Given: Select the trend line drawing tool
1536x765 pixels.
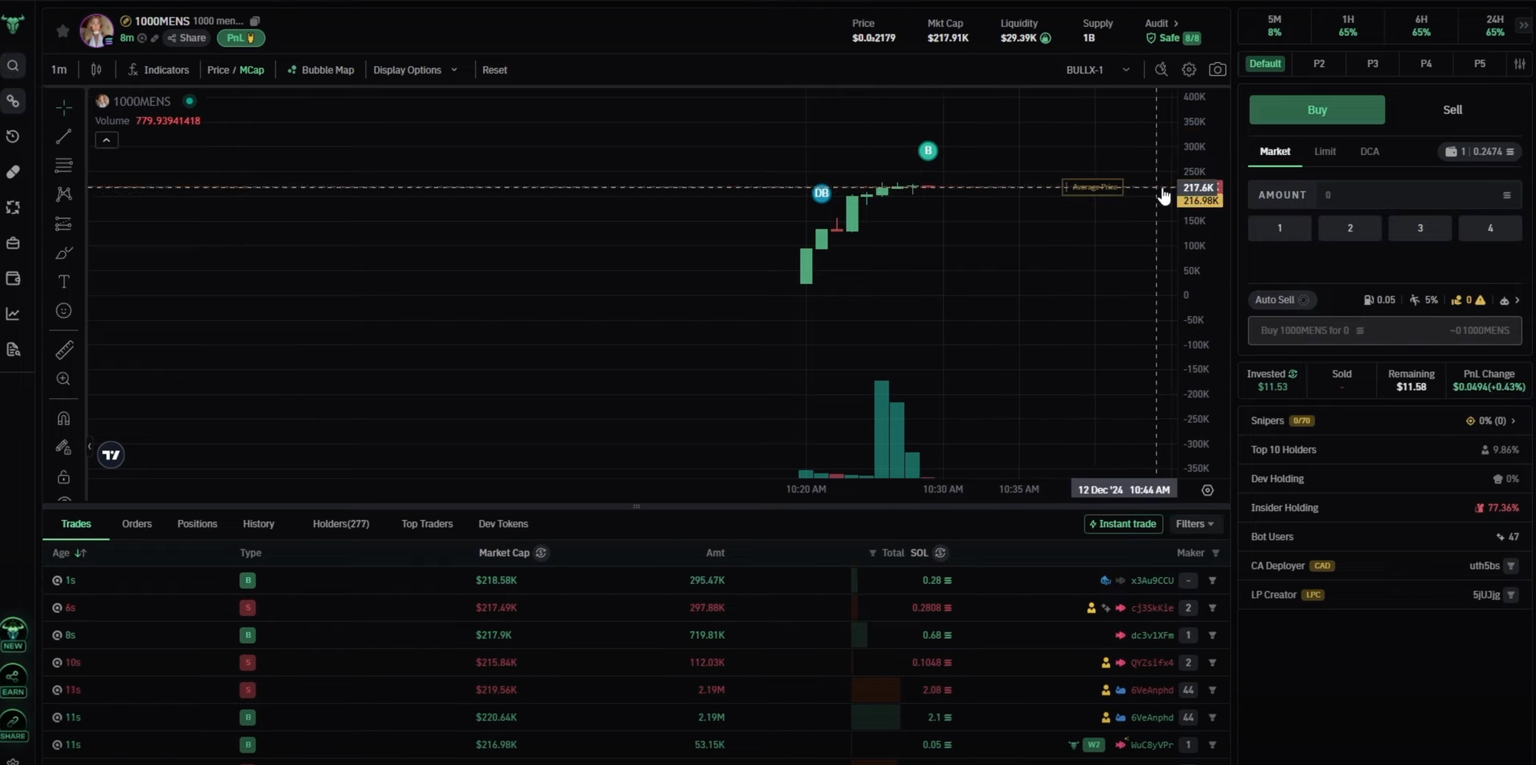Looking at the screenshot, I should point(64,137).
